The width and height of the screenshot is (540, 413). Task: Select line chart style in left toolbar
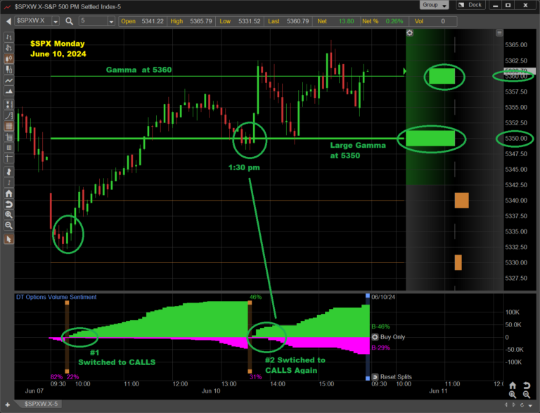(x=8, y=82)
